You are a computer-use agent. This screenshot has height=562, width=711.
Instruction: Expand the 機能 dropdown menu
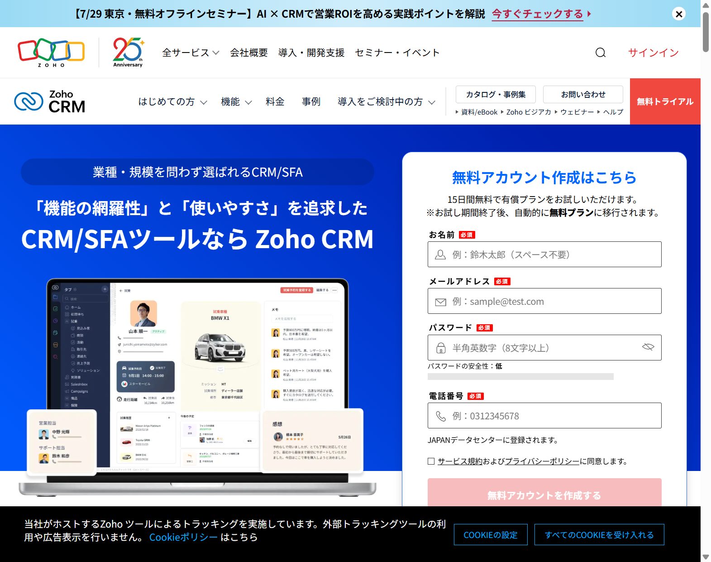pyautogui.click(x=236, y=102)
